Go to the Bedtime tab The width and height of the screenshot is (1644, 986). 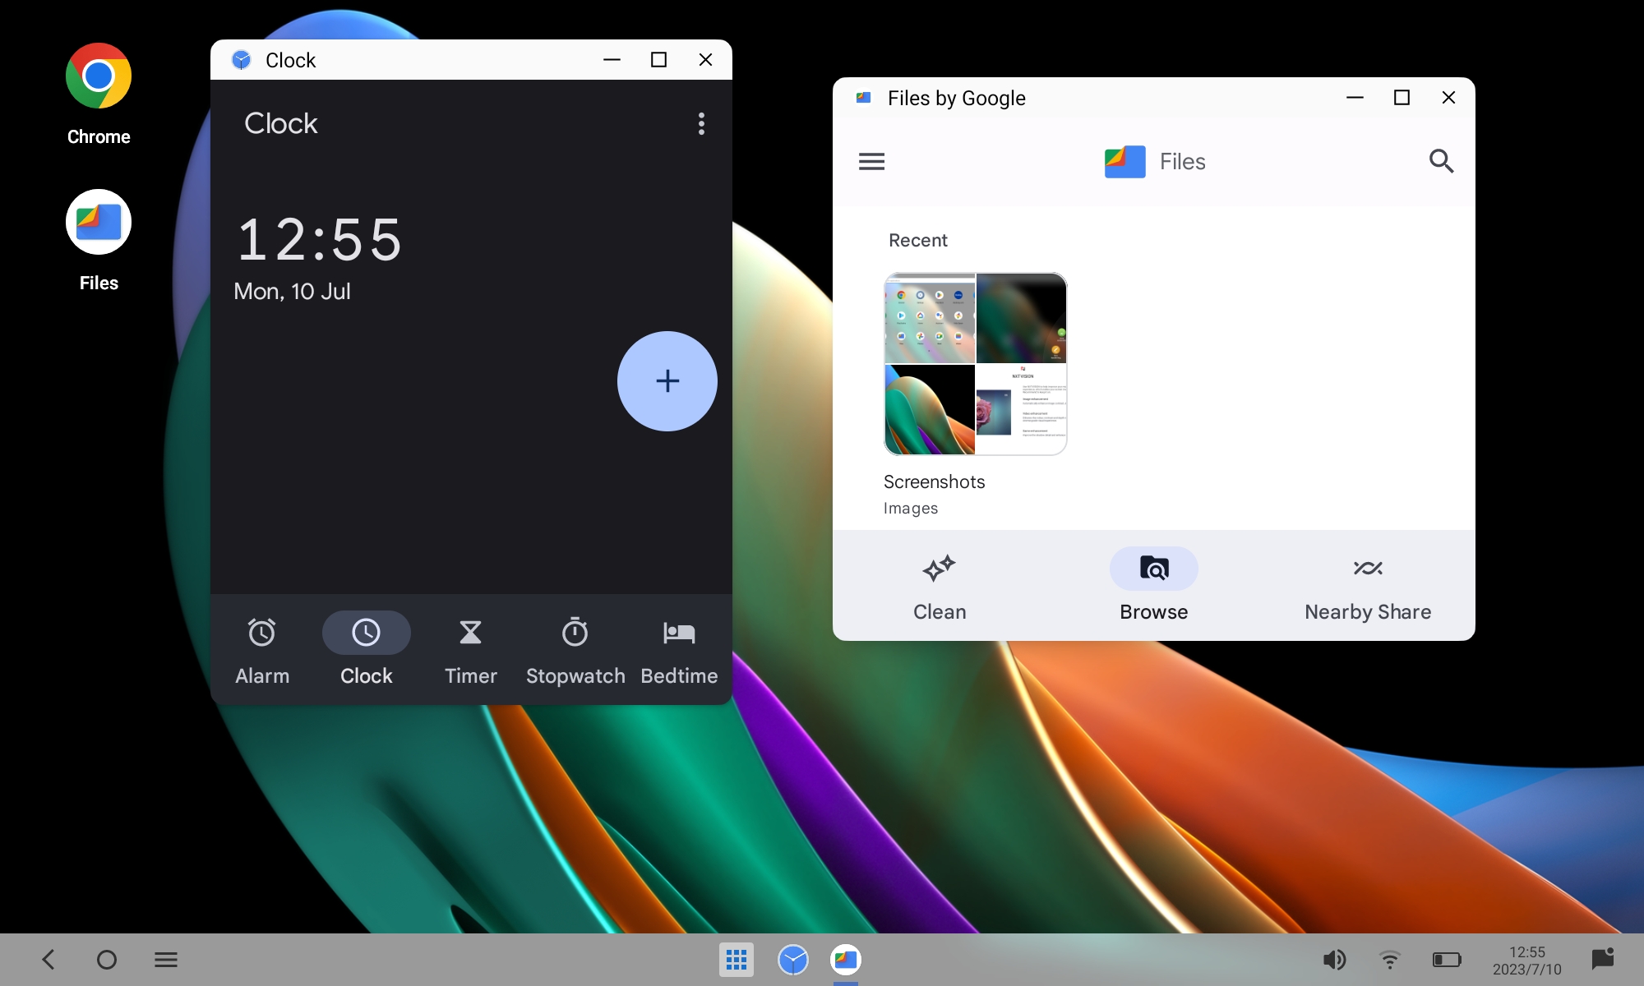click(679, 649)
